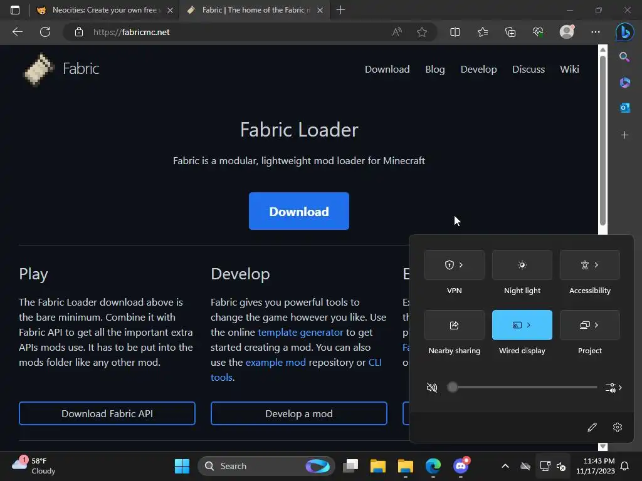Open the weather widget showing 58°F Cloudy
This screenshot has height=481, width=642.
click(34, 466)
